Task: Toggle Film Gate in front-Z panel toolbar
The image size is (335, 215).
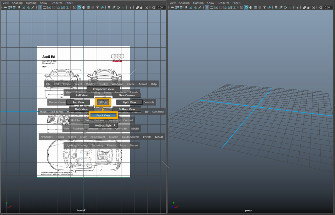Action: 44,8
